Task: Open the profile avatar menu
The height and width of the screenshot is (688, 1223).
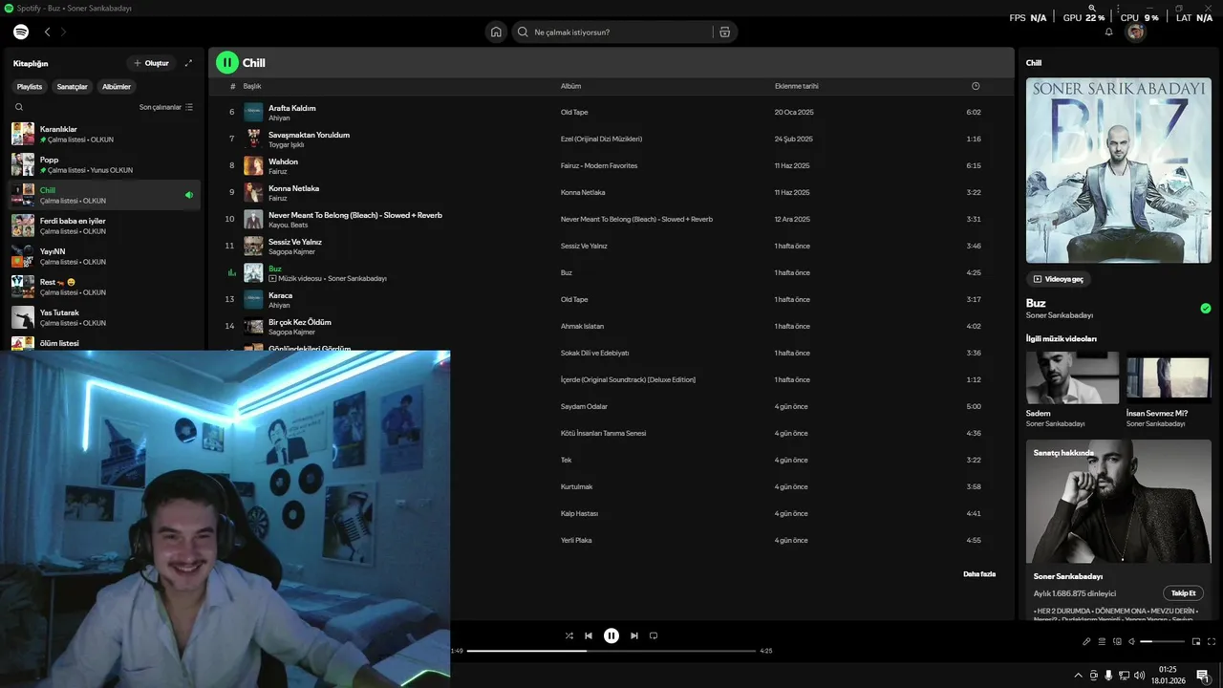Action: [x=1135, y=32]
